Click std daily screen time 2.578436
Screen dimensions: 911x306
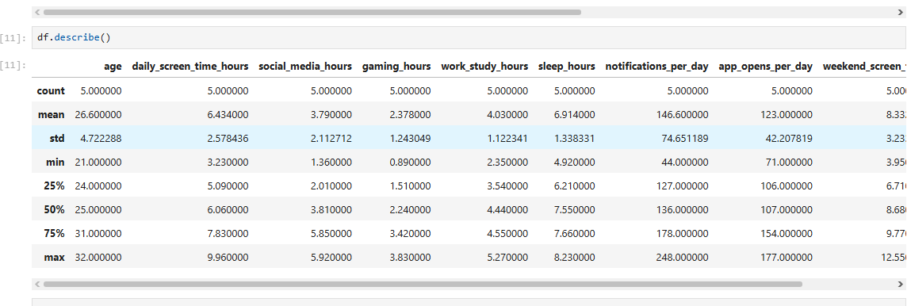point(228,139)
